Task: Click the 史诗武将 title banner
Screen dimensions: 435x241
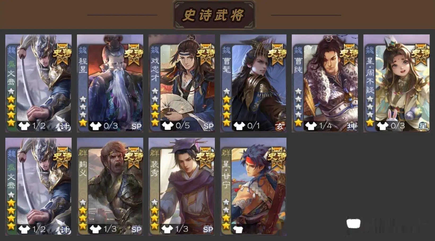Action: click(x=214, y=15)
